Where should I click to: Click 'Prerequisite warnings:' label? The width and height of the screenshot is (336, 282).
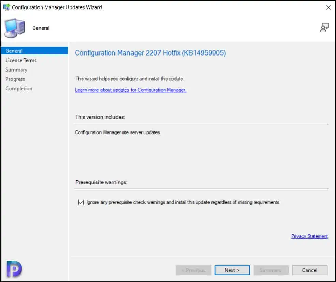[101, 182]
